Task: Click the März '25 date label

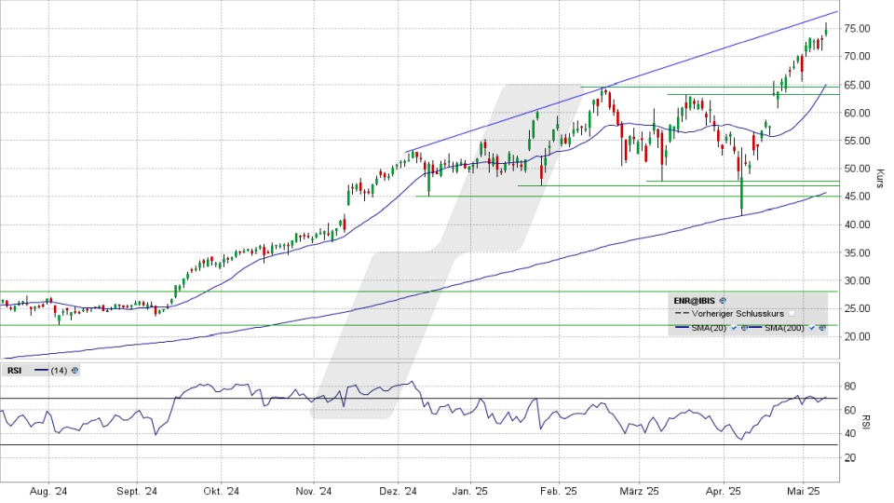Action: pyautogui.click(x=639, y=492)
